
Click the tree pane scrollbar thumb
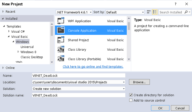click(x=52, y=31)
